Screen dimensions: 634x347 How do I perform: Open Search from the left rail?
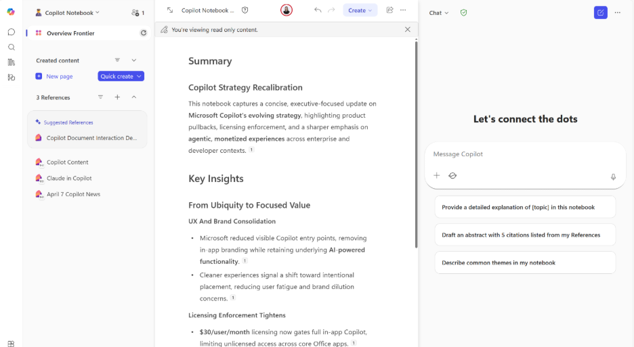tap(12, 47)
